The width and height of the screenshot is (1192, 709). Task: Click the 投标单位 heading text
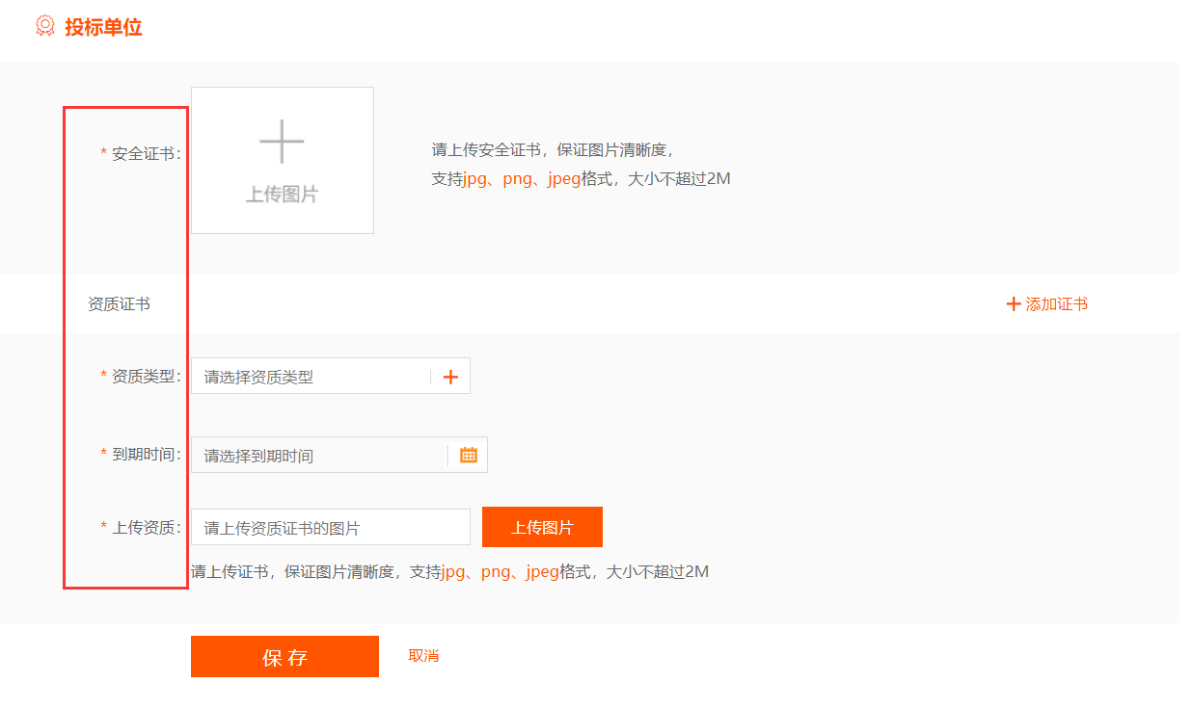click(x=103, y=27)
